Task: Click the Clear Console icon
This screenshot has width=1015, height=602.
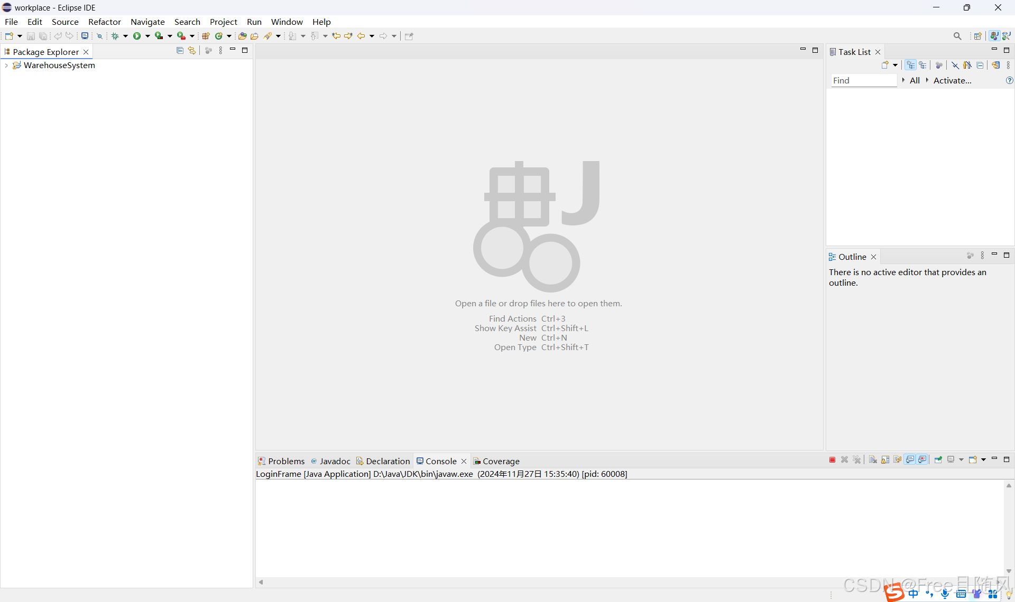Action: 873,460
